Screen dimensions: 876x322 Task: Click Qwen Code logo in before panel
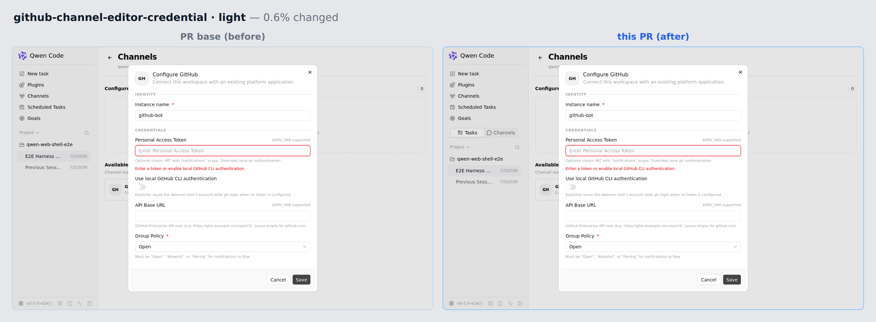(22, 56)
